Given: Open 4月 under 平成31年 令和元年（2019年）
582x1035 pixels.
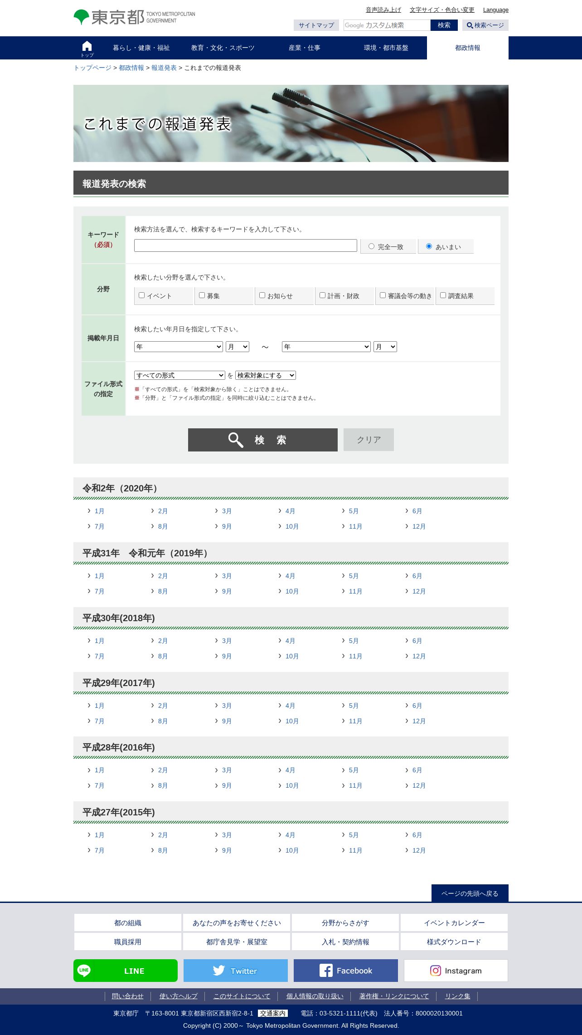Looking at the screenshot, I should pyautogui.click(x=290, y=576).
